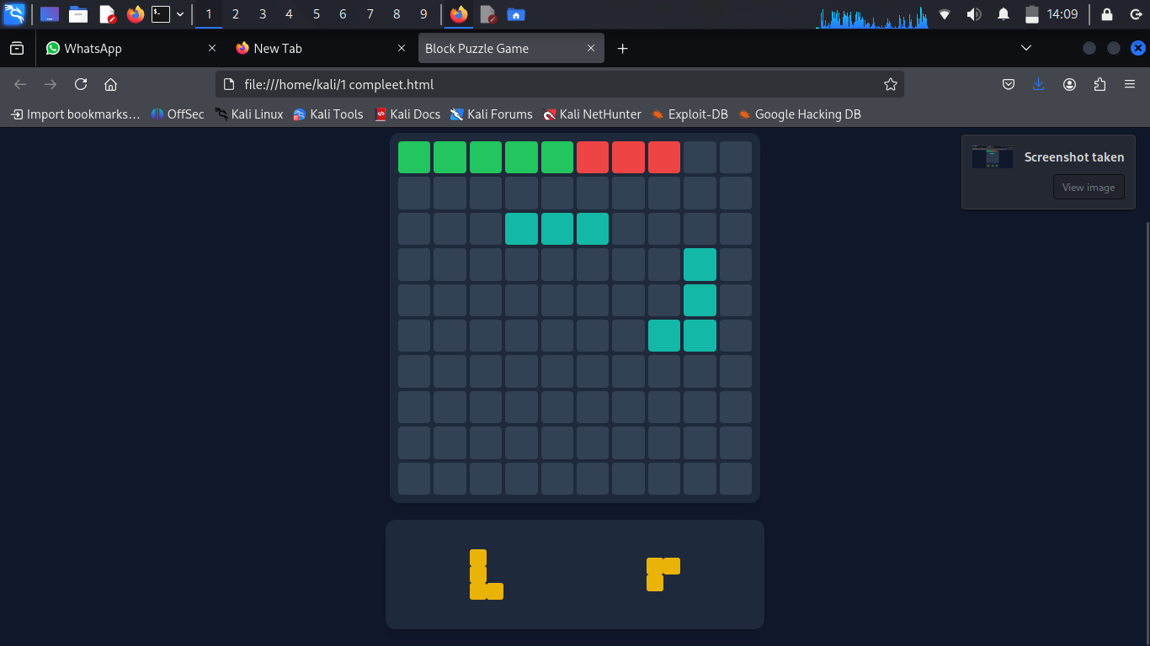Go to the browser home page

(x=110, y=84)
